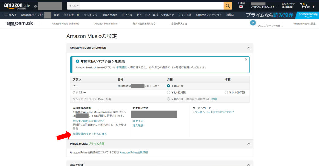The height and width of the screenshot is (166, 319).
Task: Open the 音楽 nav item
Action: [x=56, y=15]
